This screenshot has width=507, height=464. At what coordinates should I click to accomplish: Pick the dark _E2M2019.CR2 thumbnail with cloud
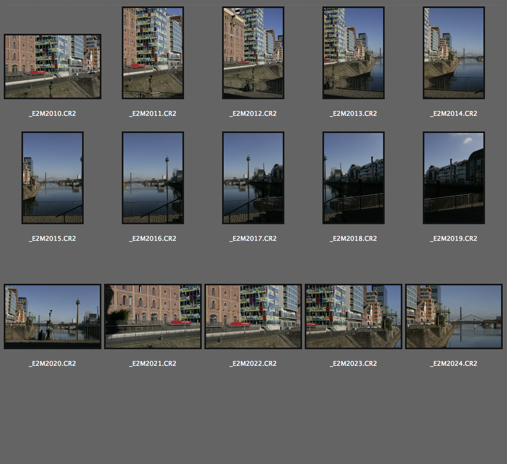[454, 178]
